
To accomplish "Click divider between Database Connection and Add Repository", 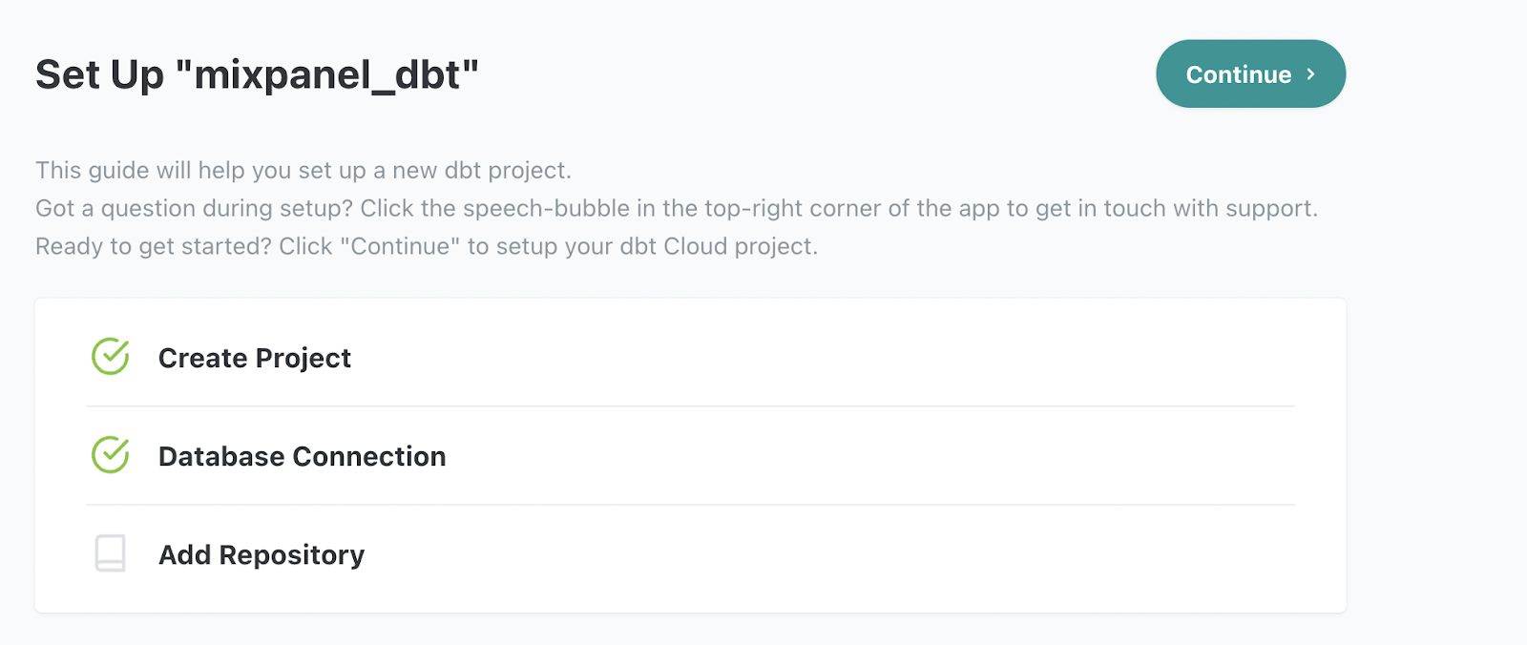I will pos(690,505).
